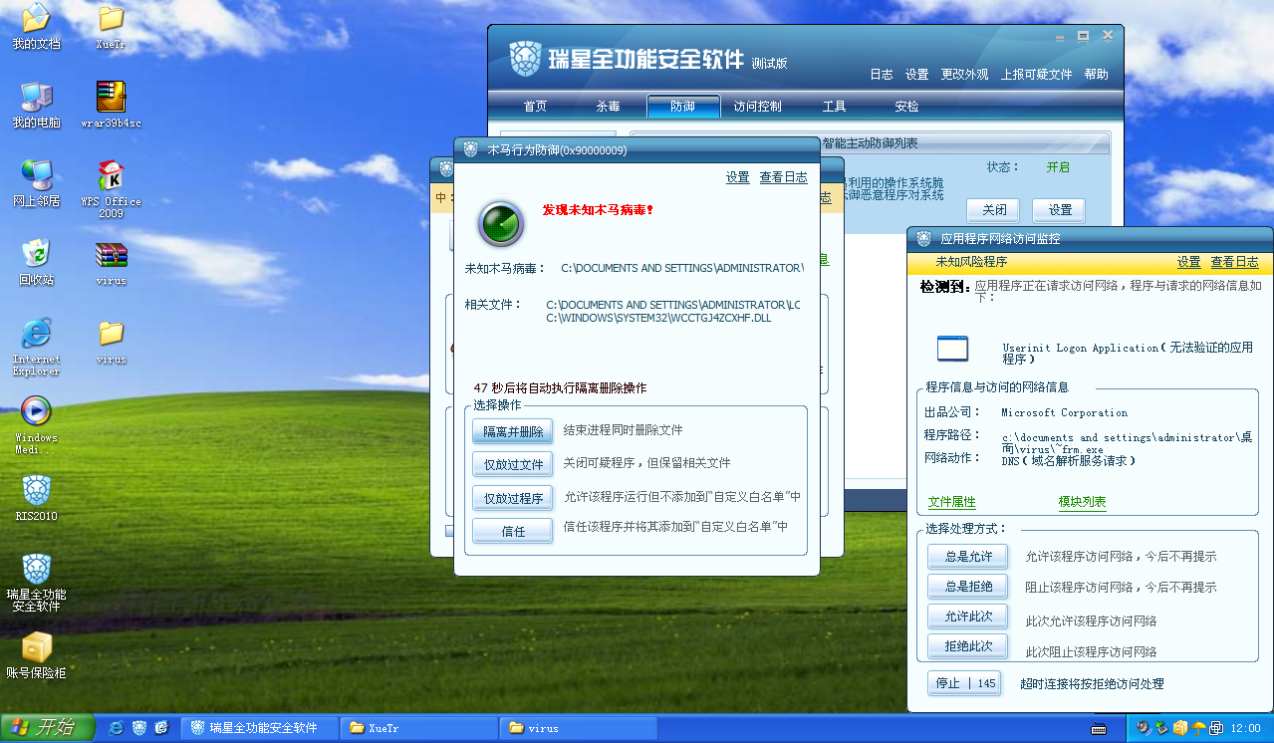Select the Internet Explorer desktop icon

click(x=36, y=347)
